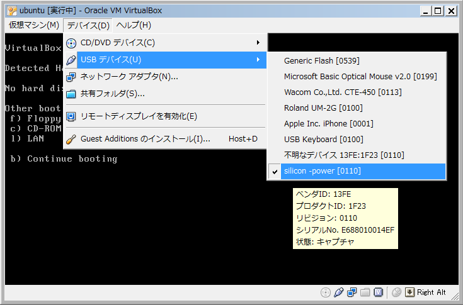The width and height of the screenshot is (463, 305).
Task: Select USB デバイス(U) menu entry
Action: click(165, 60)
